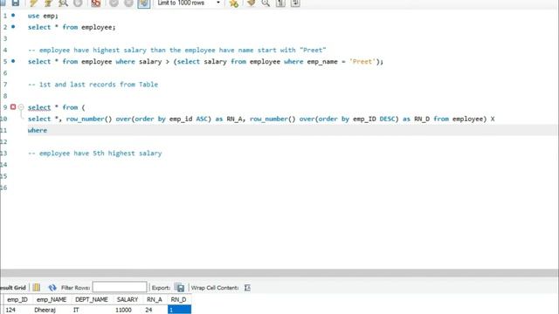This screenshot has width=559, height=314.
Task: Toggle the stop-on-error red icon
Action: tap(95, 3)
